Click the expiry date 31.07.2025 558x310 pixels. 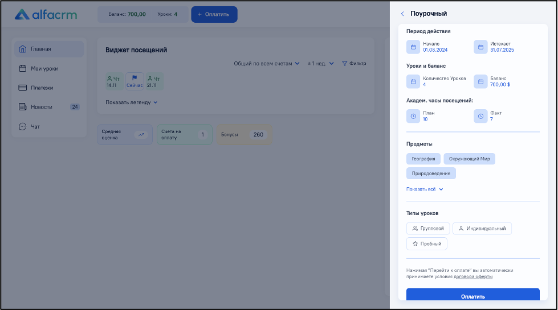tap(502, 50)
